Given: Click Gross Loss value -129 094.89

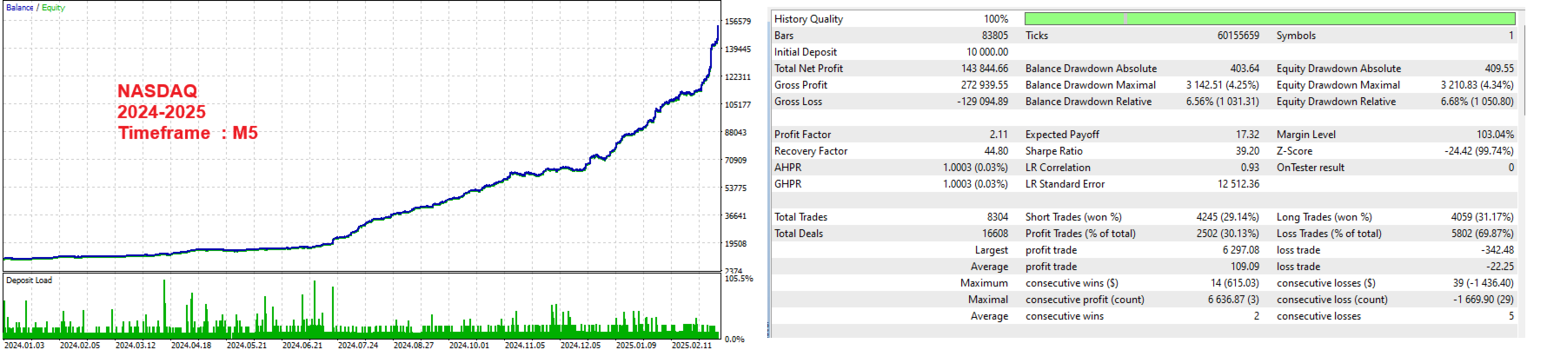Looking at the screenshot, I should click(x=983, y=102).
